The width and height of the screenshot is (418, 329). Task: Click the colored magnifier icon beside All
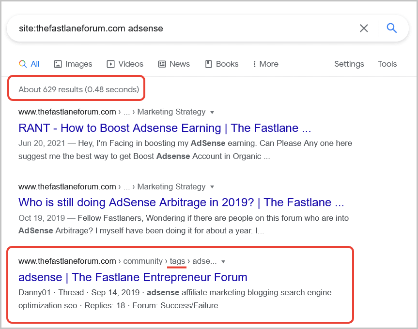[23, 64]
